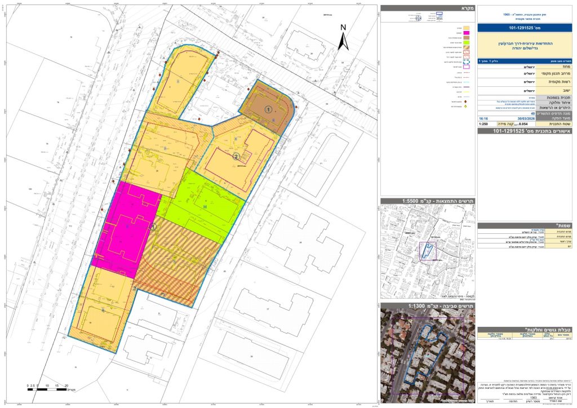Open the 1:1300 aerial photo thumbnail
This screenshot has width=577, height=408.
pyautogui.click(x=428, y=356)
